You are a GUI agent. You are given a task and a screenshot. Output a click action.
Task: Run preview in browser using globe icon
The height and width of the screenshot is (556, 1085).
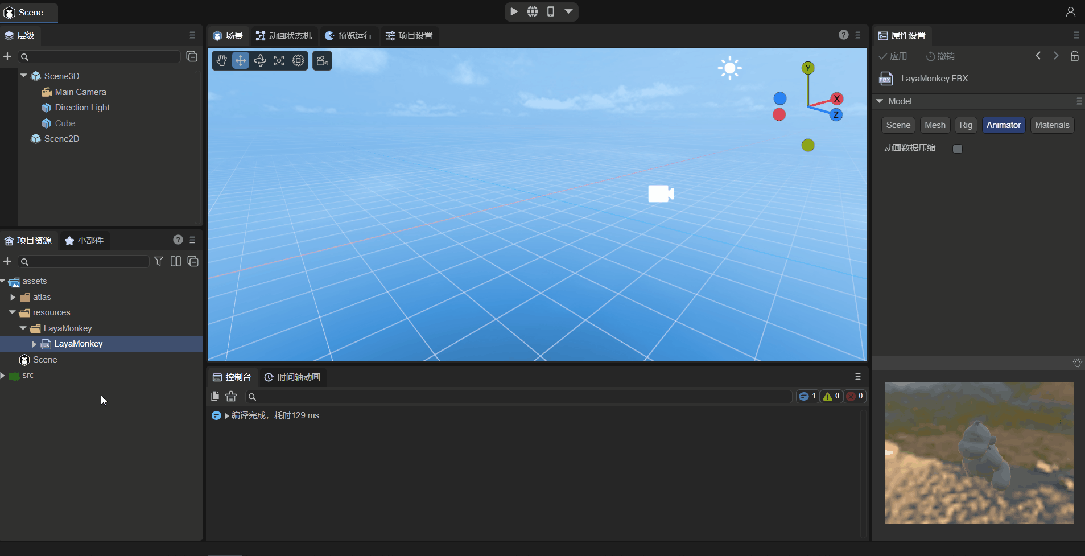pos(533,11)
